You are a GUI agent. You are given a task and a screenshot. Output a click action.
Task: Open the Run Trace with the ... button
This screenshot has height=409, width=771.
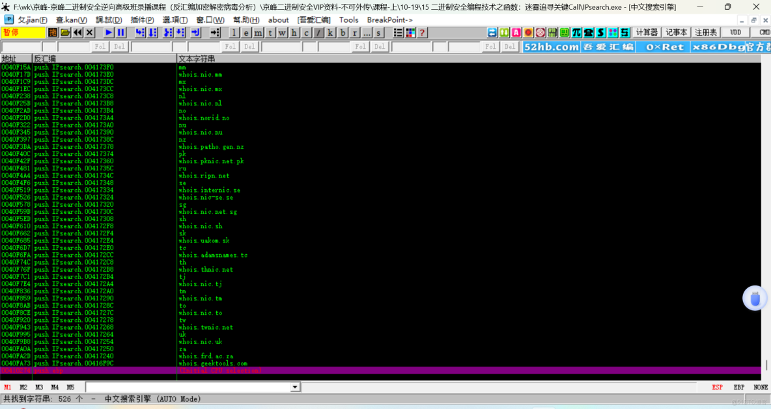click(367, 33)
